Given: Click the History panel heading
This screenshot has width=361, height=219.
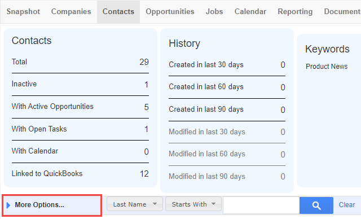Looking at the screenshot, I should (184, 43).
